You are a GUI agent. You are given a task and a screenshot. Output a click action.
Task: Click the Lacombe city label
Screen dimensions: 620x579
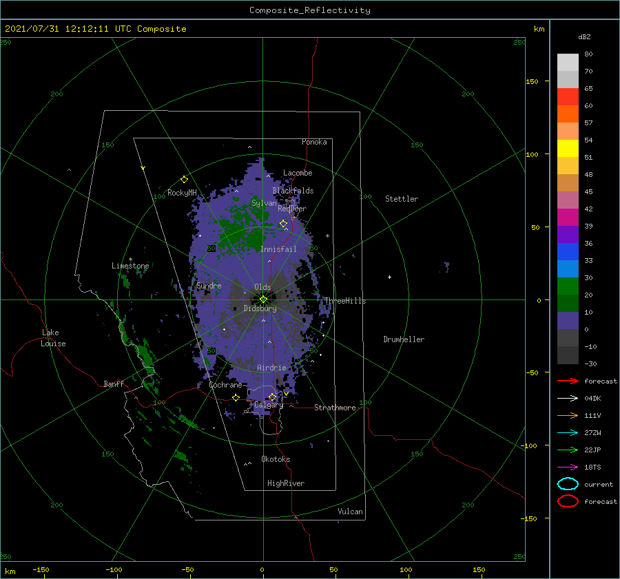(x=298, y=173)
